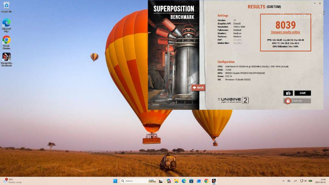Click the RESULTS (CUSTOM) title
Screen dimensions: 329x185
click(264, 7)
